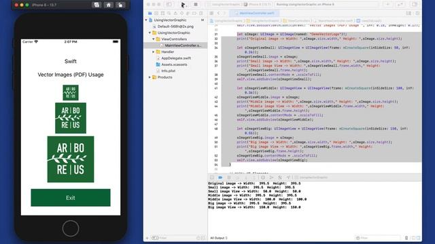Select the Test navigator diamond icon
This screenshot has height=244, width=435.
click(x=181, y=14)
